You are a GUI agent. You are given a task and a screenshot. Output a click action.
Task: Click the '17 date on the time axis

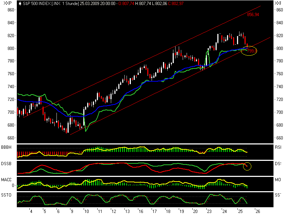tap(154, 211)
